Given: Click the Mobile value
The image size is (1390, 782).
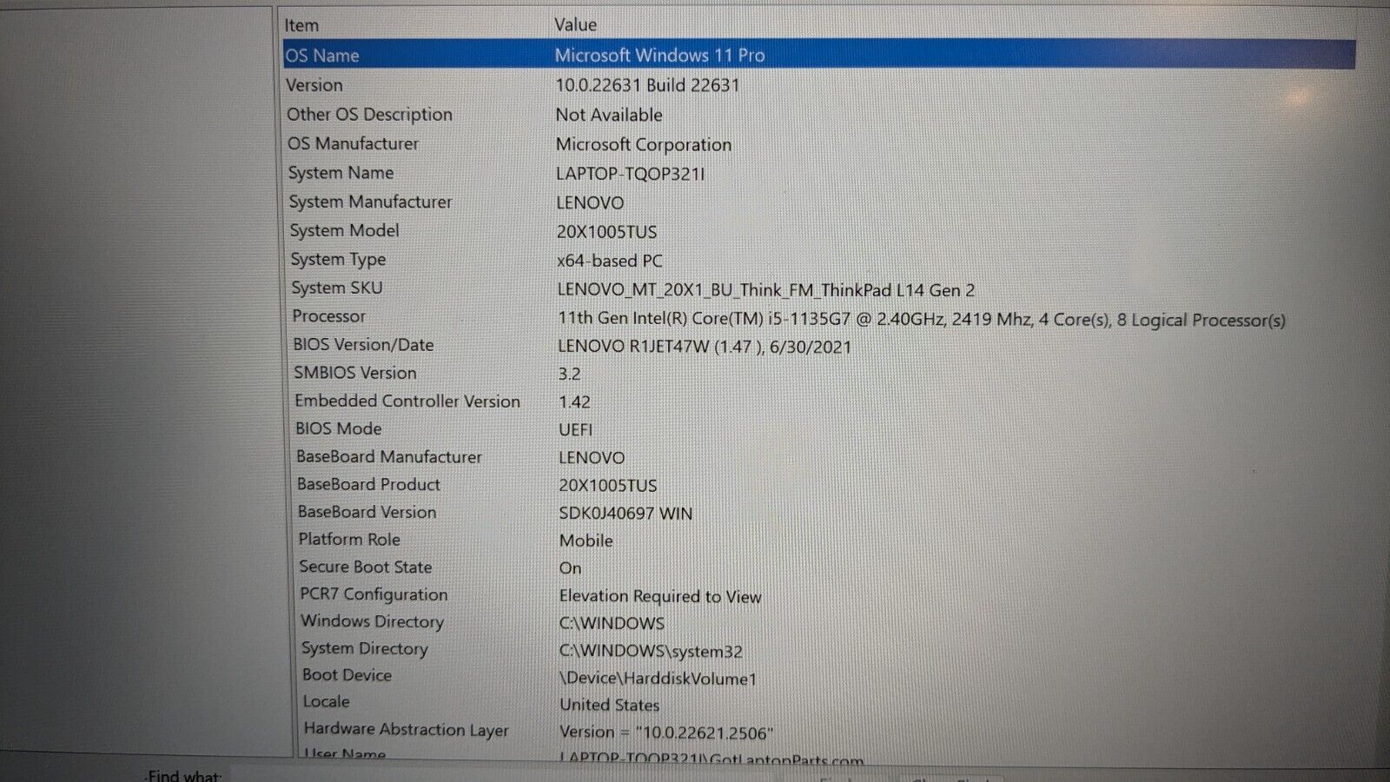Looking at the screenshot, I should coord(586,540).
